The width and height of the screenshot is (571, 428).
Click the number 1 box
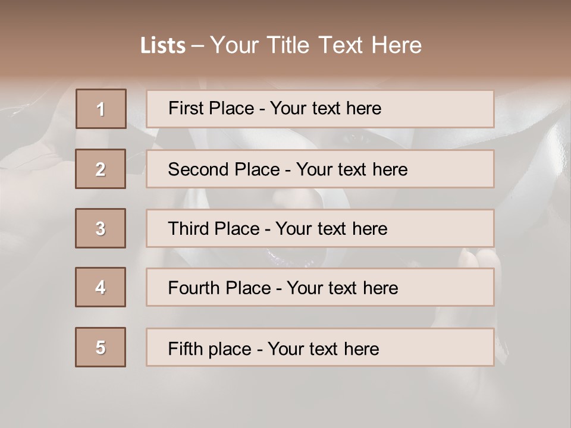101,109
